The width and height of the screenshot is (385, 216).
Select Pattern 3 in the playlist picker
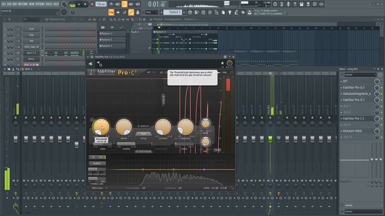click(112, 46)
